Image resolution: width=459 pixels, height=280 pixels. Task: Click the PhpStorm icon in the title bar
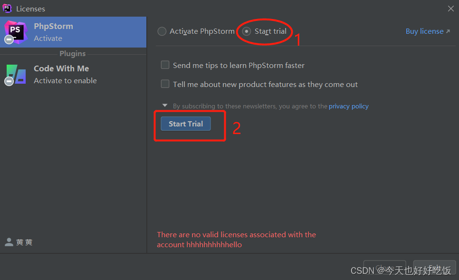pyautogui.click(x=7, y=9)
